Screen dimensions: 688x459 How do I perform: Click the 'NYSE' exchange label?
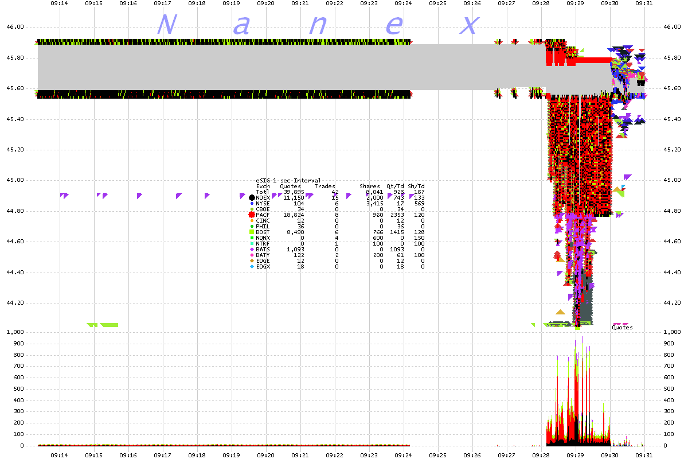[x=263, y=203]
